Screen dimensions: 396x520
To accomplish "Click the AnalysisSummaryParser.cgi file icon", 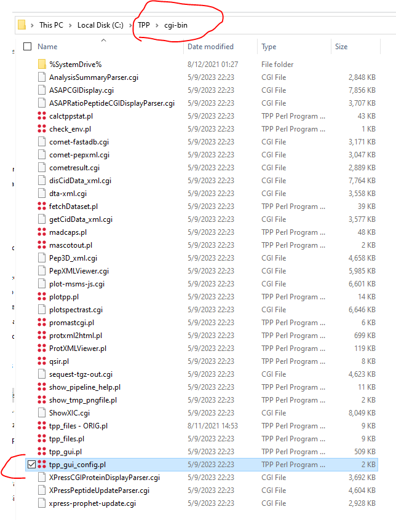I will (x=42, y=77).
